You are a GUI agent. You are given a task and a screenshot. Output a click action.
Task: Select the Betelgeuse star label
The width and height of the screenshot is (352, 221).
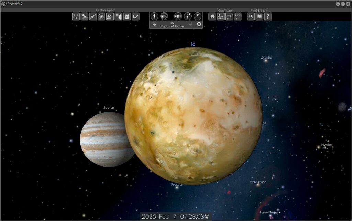(258, 182)
